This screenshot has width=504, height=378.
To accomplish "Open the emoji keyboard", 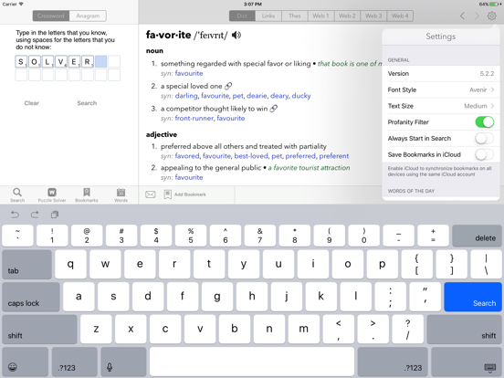I will coord(25,362).
